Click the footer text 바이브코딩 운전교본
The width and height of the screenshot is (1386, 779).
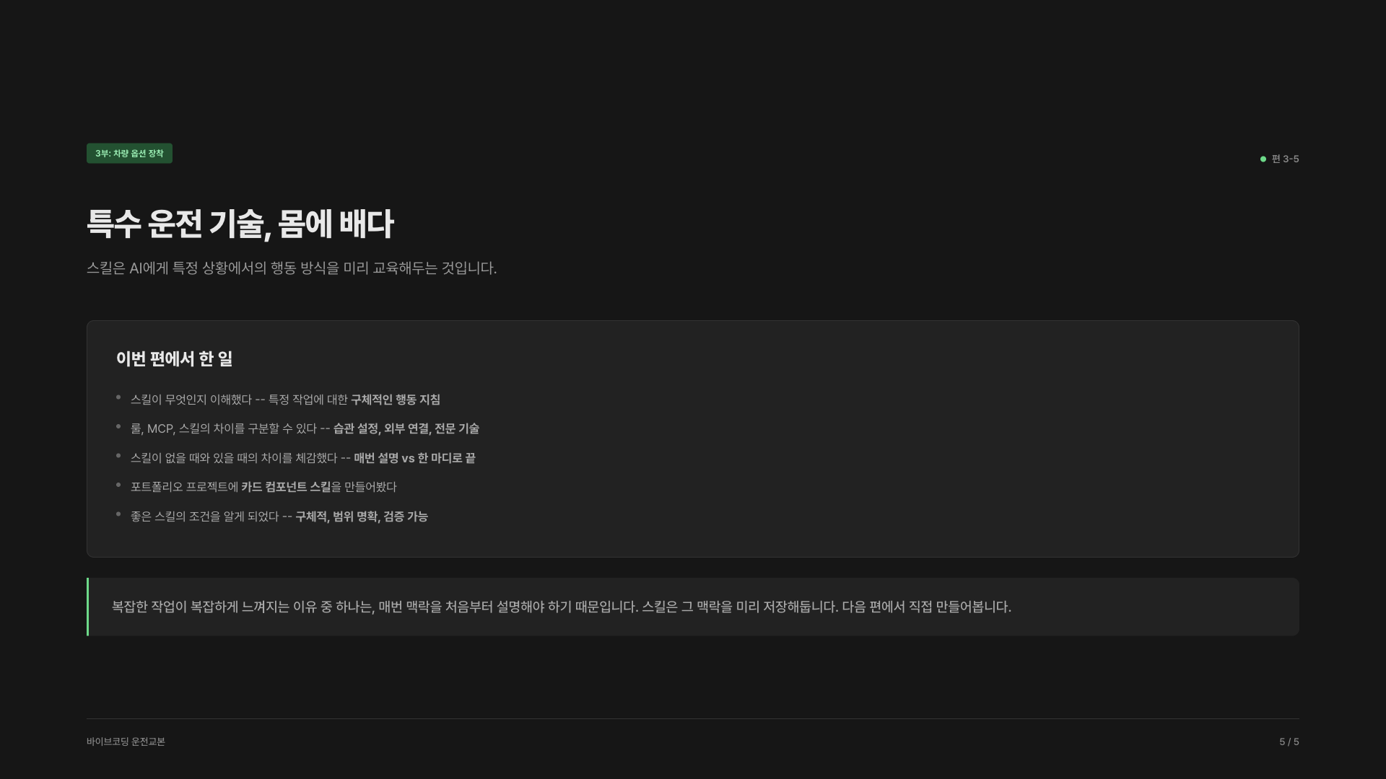click(126, 741)
